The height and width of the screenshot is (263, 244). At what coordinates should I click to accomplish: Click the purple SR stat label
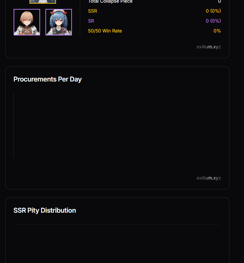pyautogui.click(x=91, y=21)
